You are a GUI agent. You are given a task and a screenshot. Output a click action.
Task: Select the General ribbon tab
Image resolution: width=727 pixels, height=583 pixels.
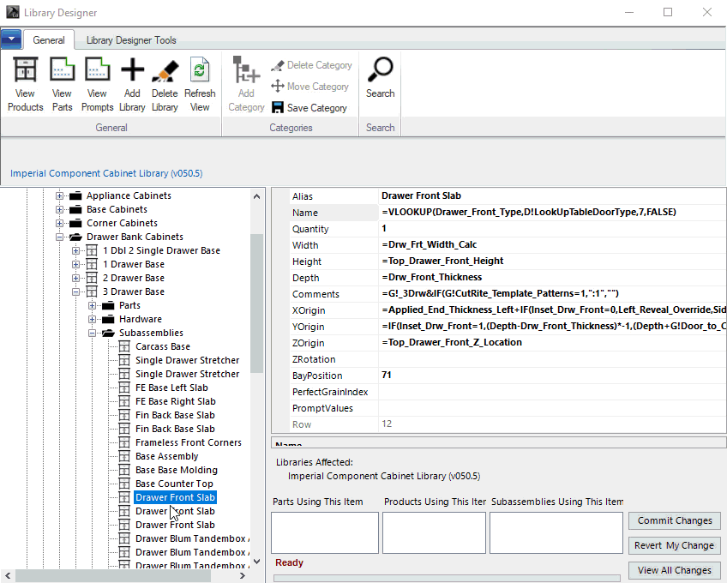(49, 40)
